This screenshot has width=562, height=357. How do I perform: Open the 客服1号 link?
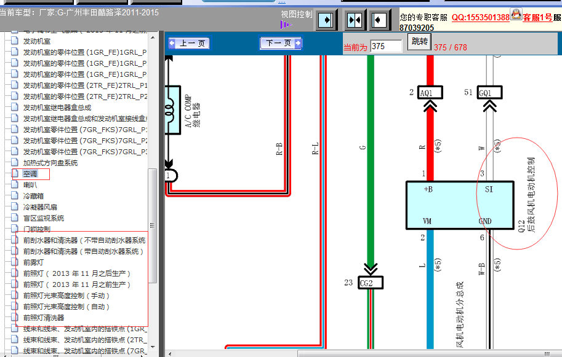537,18
